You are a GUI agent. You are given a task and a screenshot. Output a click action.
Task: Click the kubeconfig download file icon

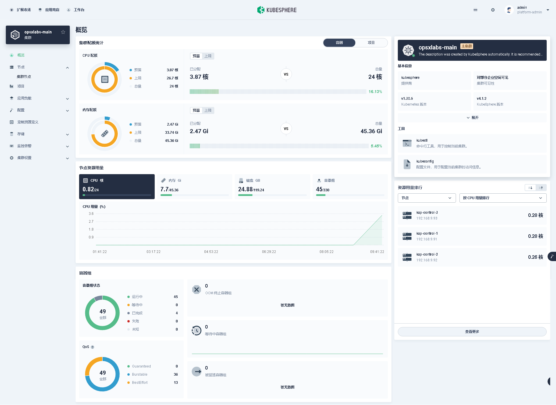pos(407,164)
